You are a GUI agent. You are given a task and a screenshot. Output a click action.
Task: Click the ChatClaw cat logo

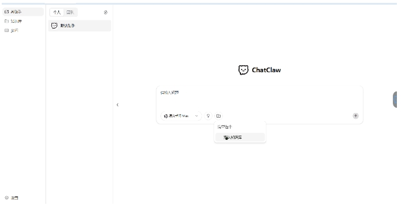tap(243, 70)
